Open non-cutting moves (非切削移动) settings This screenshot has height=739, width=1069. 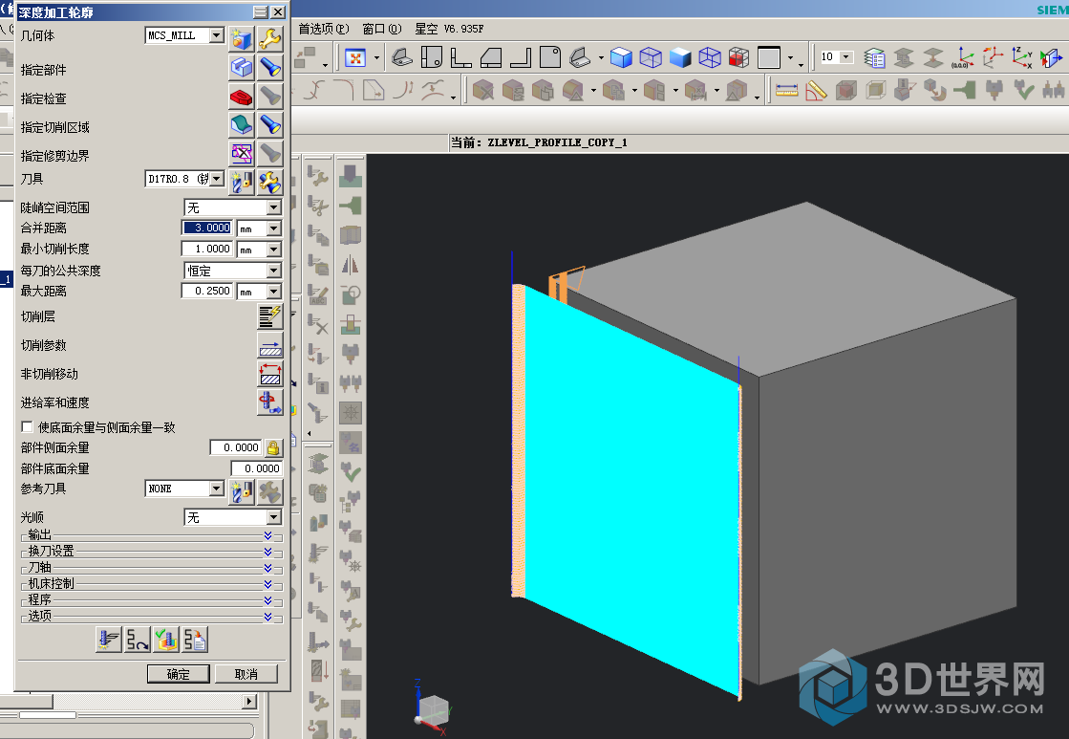pyautogui.click(x=270, y=374)
